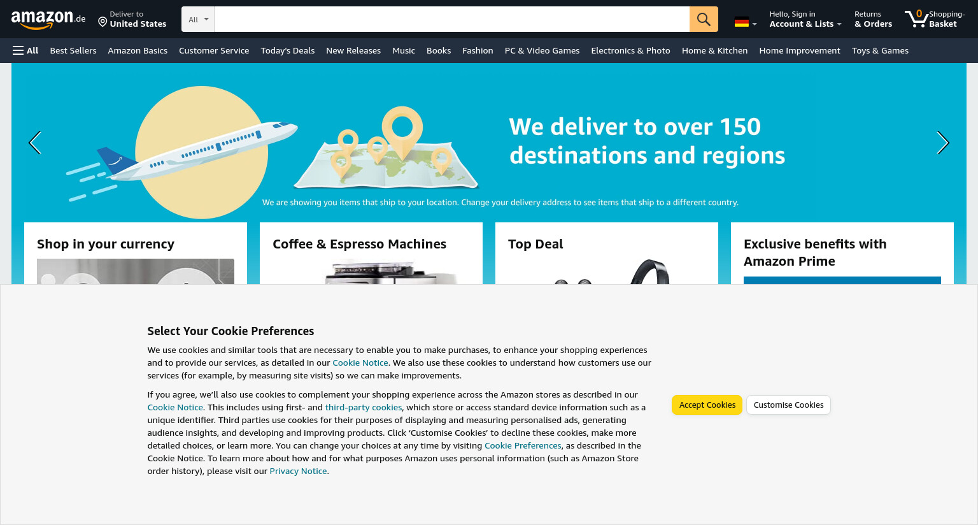Open the All hamburger menu
Screen dimensions: 978x525
coord(25,50)
